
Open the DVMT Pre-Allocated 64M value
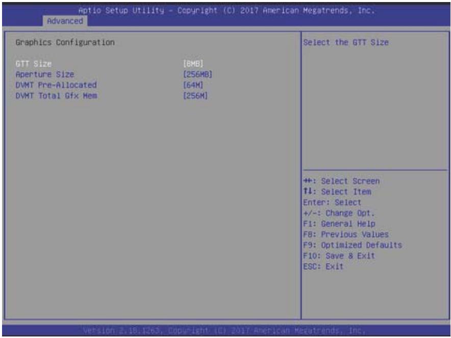[193, 85]
